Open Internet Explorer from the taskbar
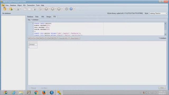Screen dimensions: 169x95 13,93
